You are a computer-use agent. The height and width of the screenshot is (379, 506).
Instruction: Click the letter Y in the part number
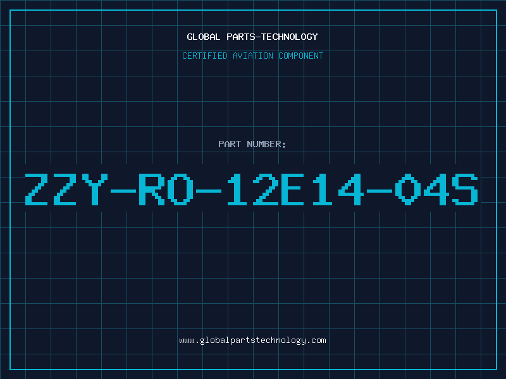[x=95, y=189]
